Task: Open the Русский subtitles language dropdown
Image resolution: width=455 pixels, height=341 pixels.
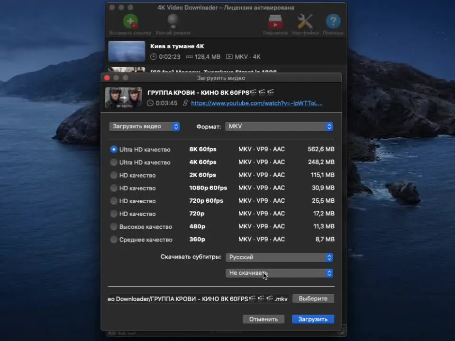Action: [279, 257]
